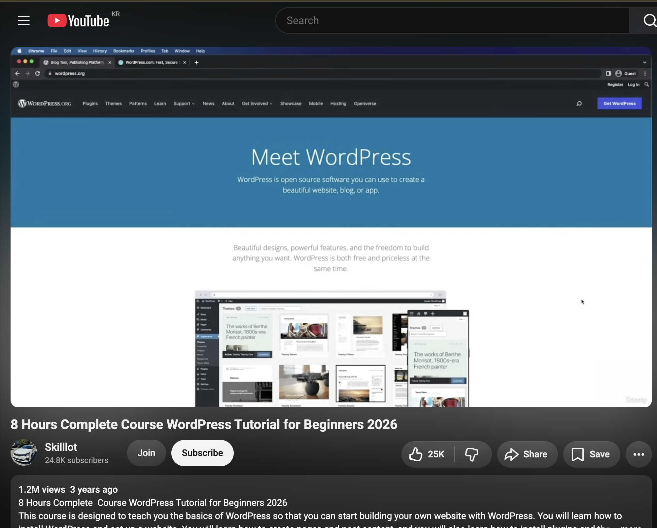Open the File menu in the menu bar
Viewport: 657px width, 528px height.
point(54,51)
